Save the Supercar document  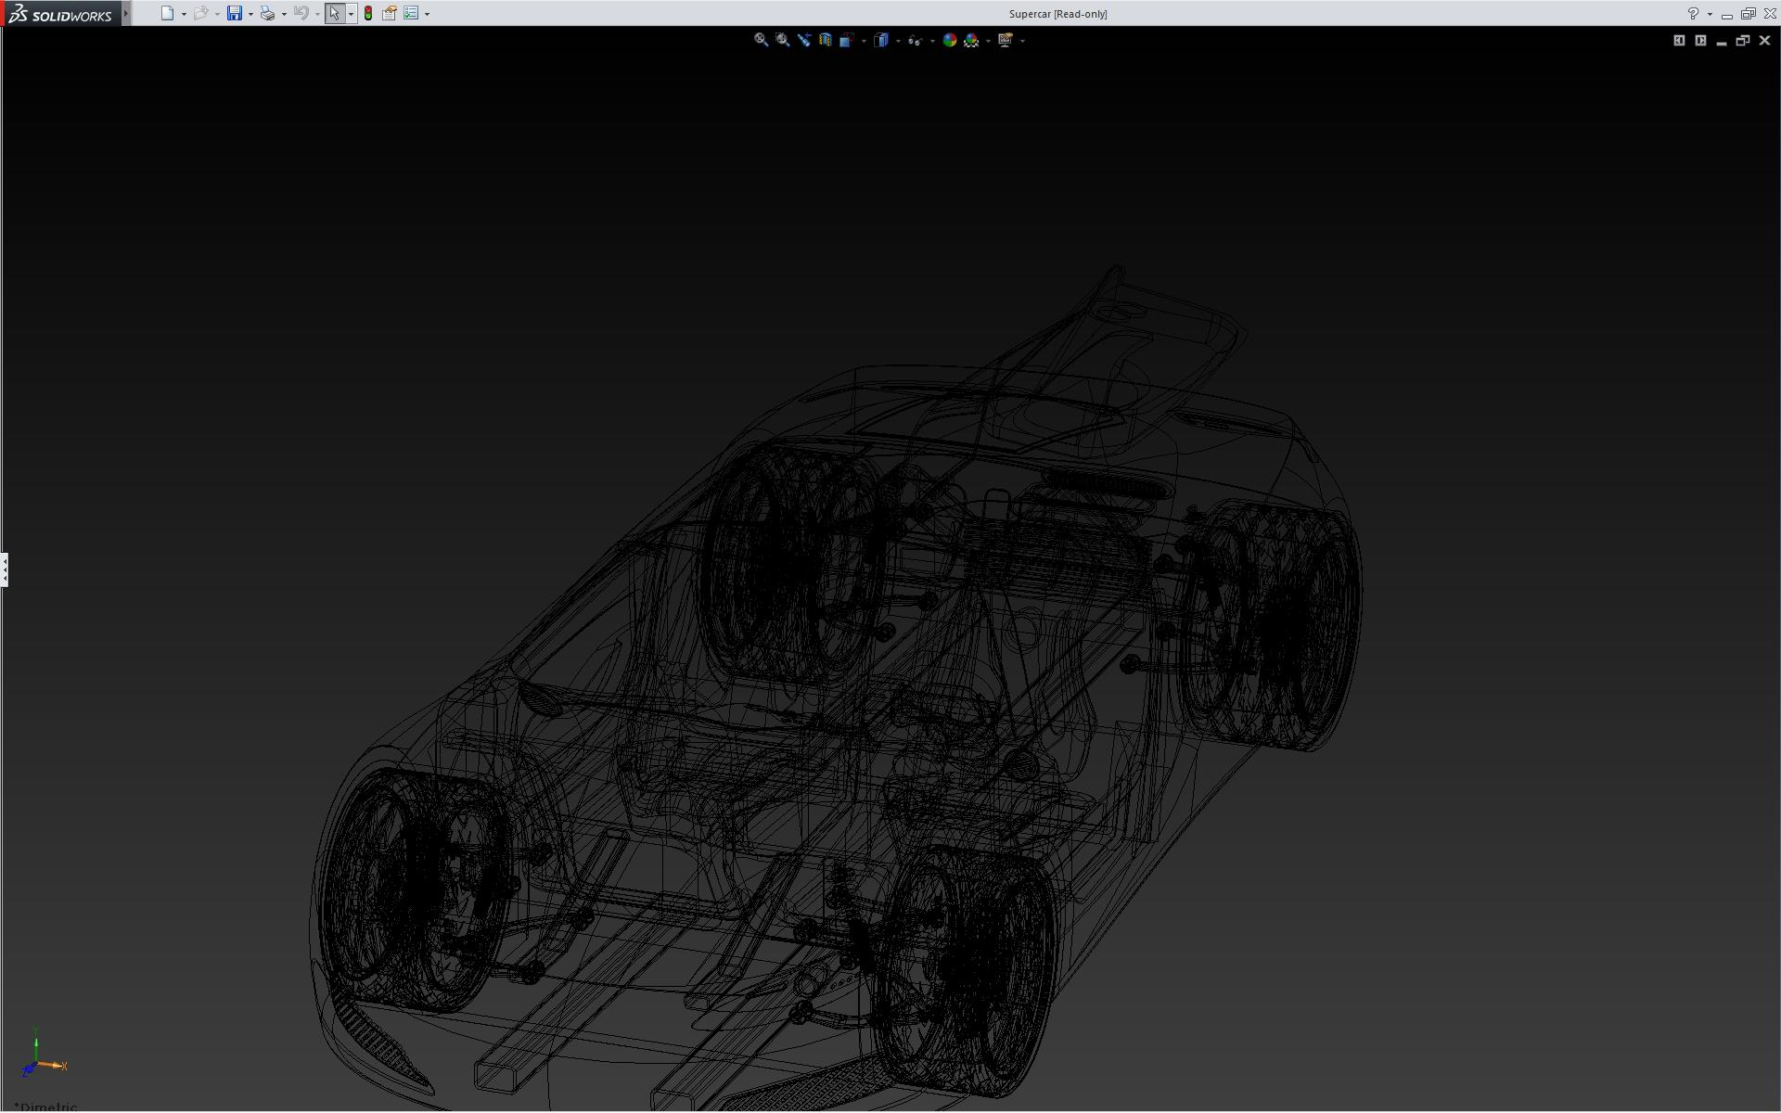coord(235,14)
